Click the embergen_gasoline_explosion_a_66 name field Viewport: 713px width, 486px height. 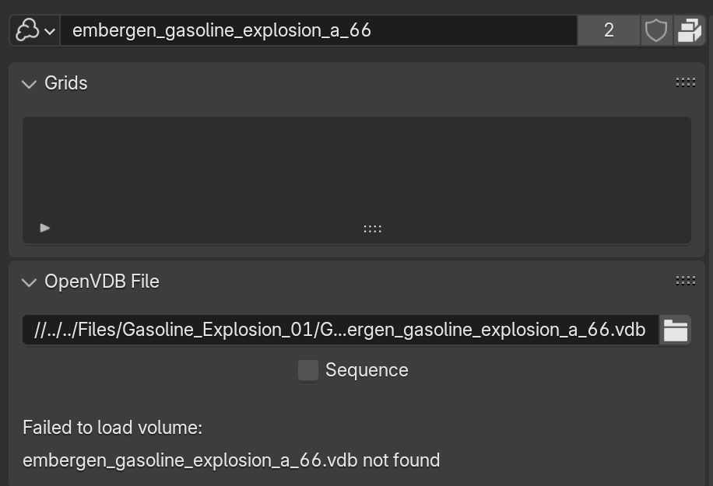[x=318, y=31]
